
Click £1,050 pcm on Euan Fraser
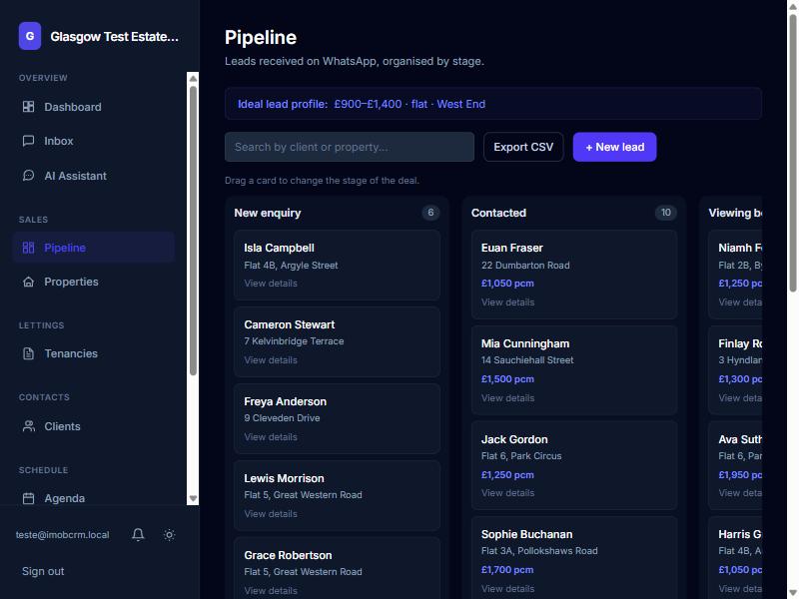coord(507,284)
